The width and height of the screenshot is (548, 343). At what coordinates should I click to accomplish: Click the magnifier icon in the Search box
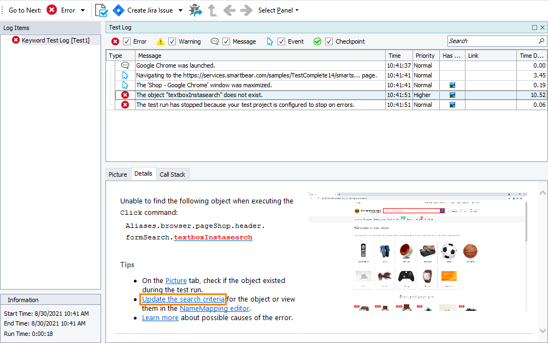(x=541, y=41)
